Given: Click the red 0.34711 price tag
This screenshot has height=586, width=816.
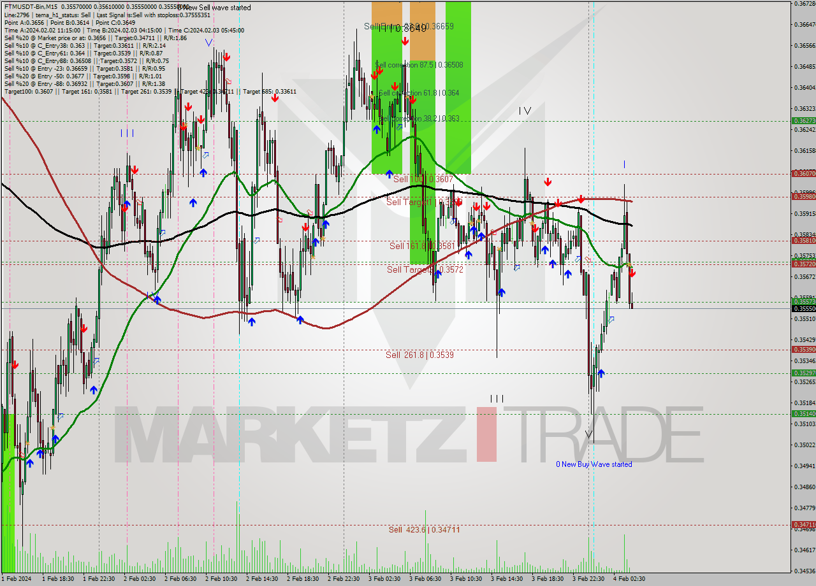Looking at the screenshot, I should coord(803,525).
